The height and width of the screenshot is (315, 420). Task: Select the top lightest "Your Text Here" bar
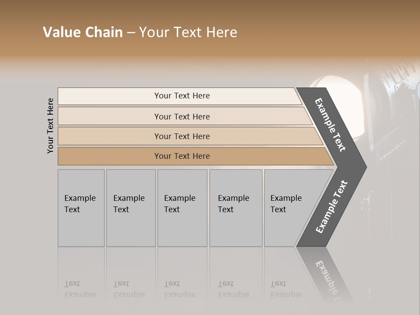pos(182,96)
